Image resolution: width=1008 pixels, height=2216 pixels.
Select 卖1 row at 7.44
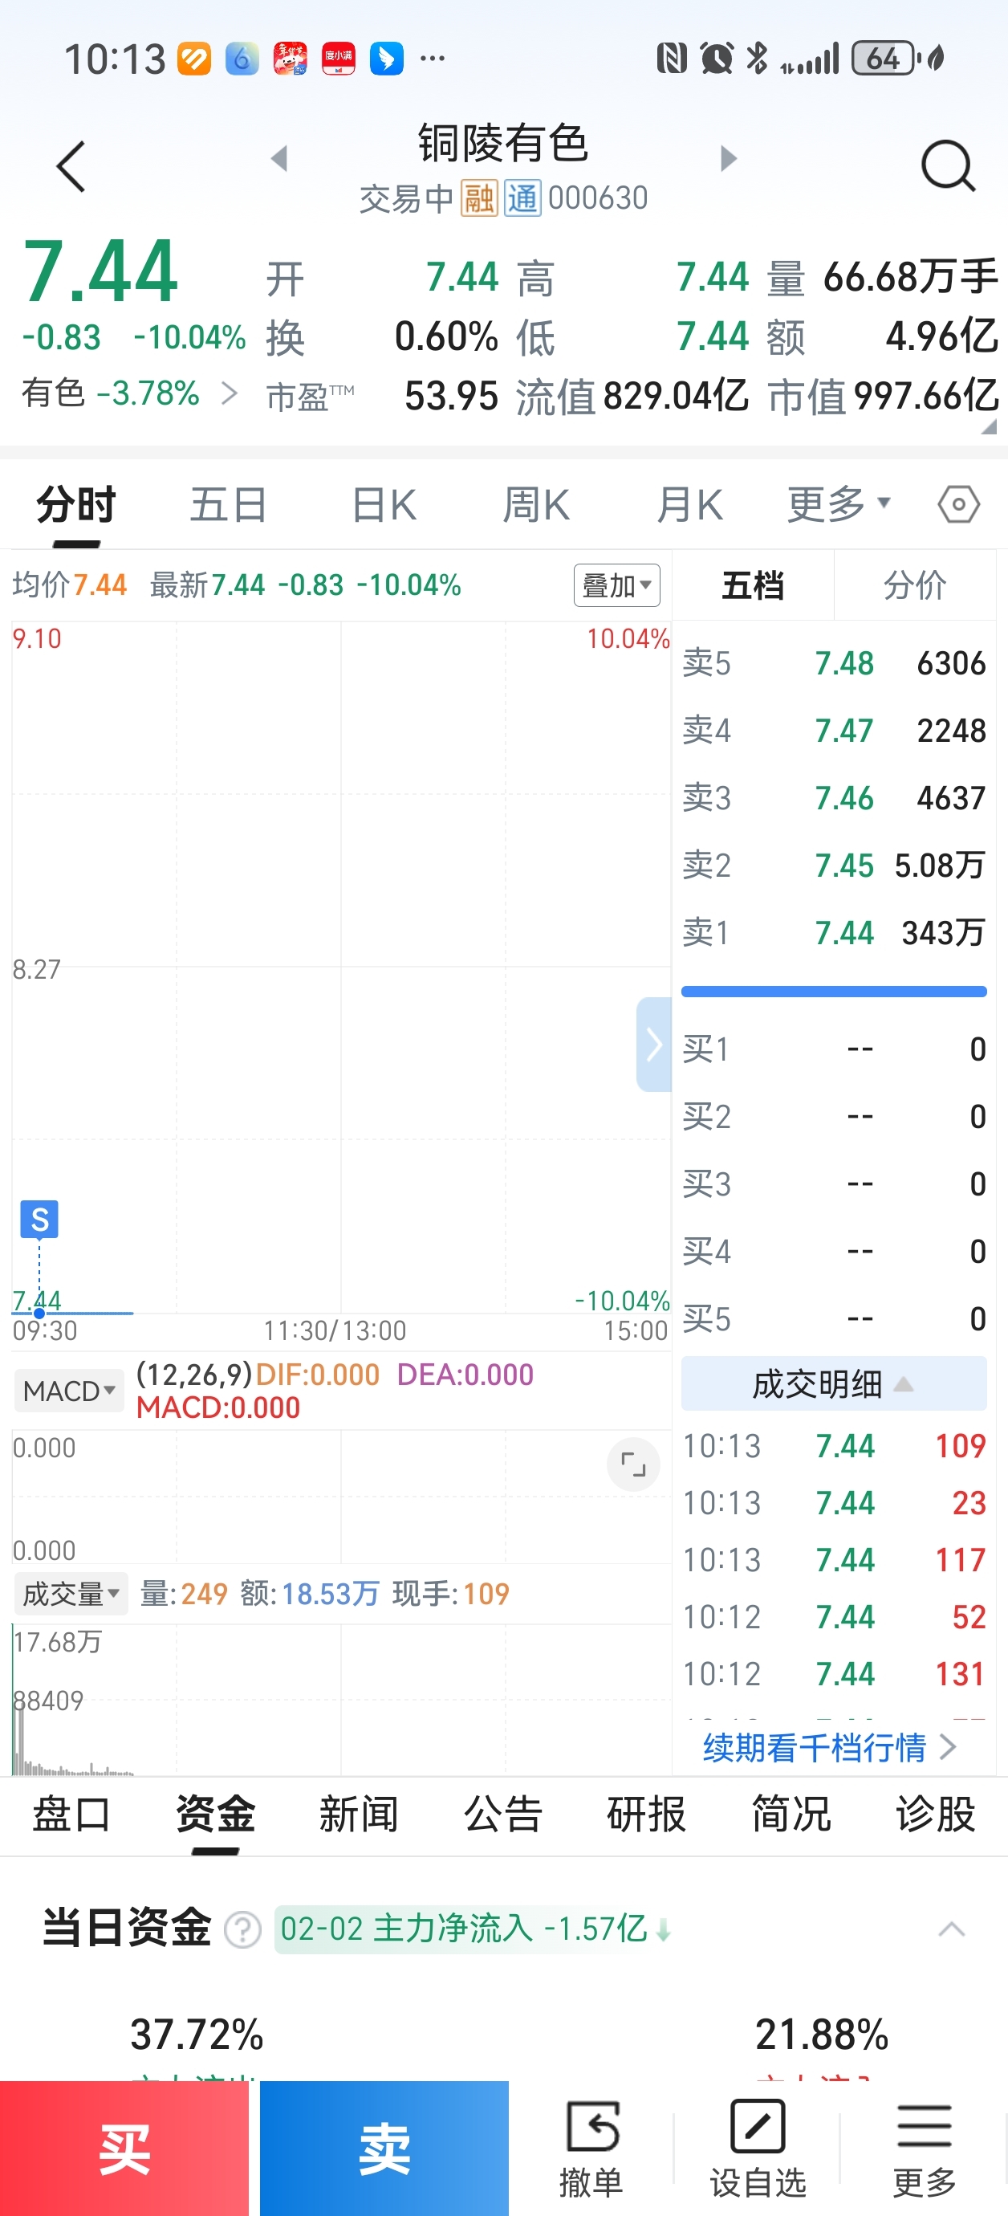pos(833,932)
